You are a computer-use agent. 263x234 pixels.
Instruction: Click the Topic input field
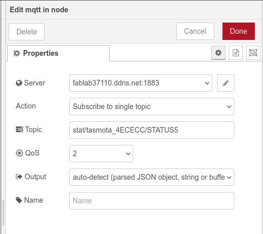152,130
